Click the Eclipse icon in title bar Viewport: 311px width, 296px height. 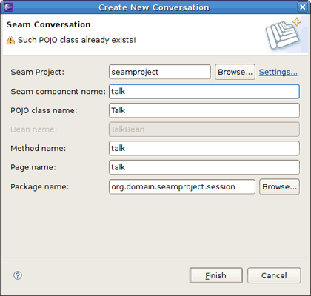pyautogui.click(x=8, y=7)
